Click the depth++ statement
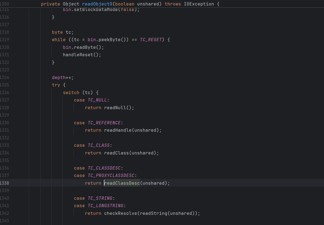This screenshot has width=324, height=225. pyautogui.click(x=63, y=78)
